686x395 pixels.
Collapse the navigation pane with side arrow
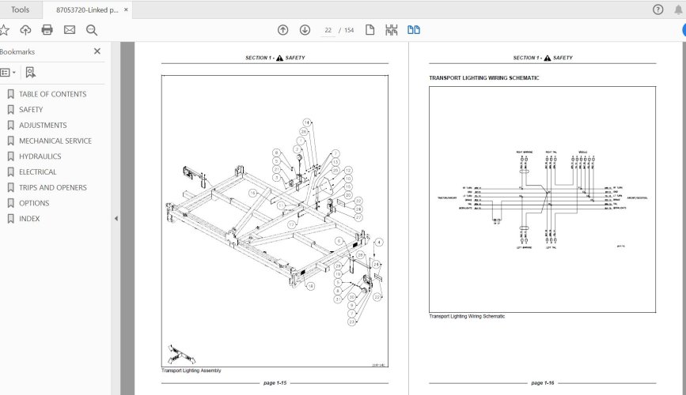click(116, 219)
